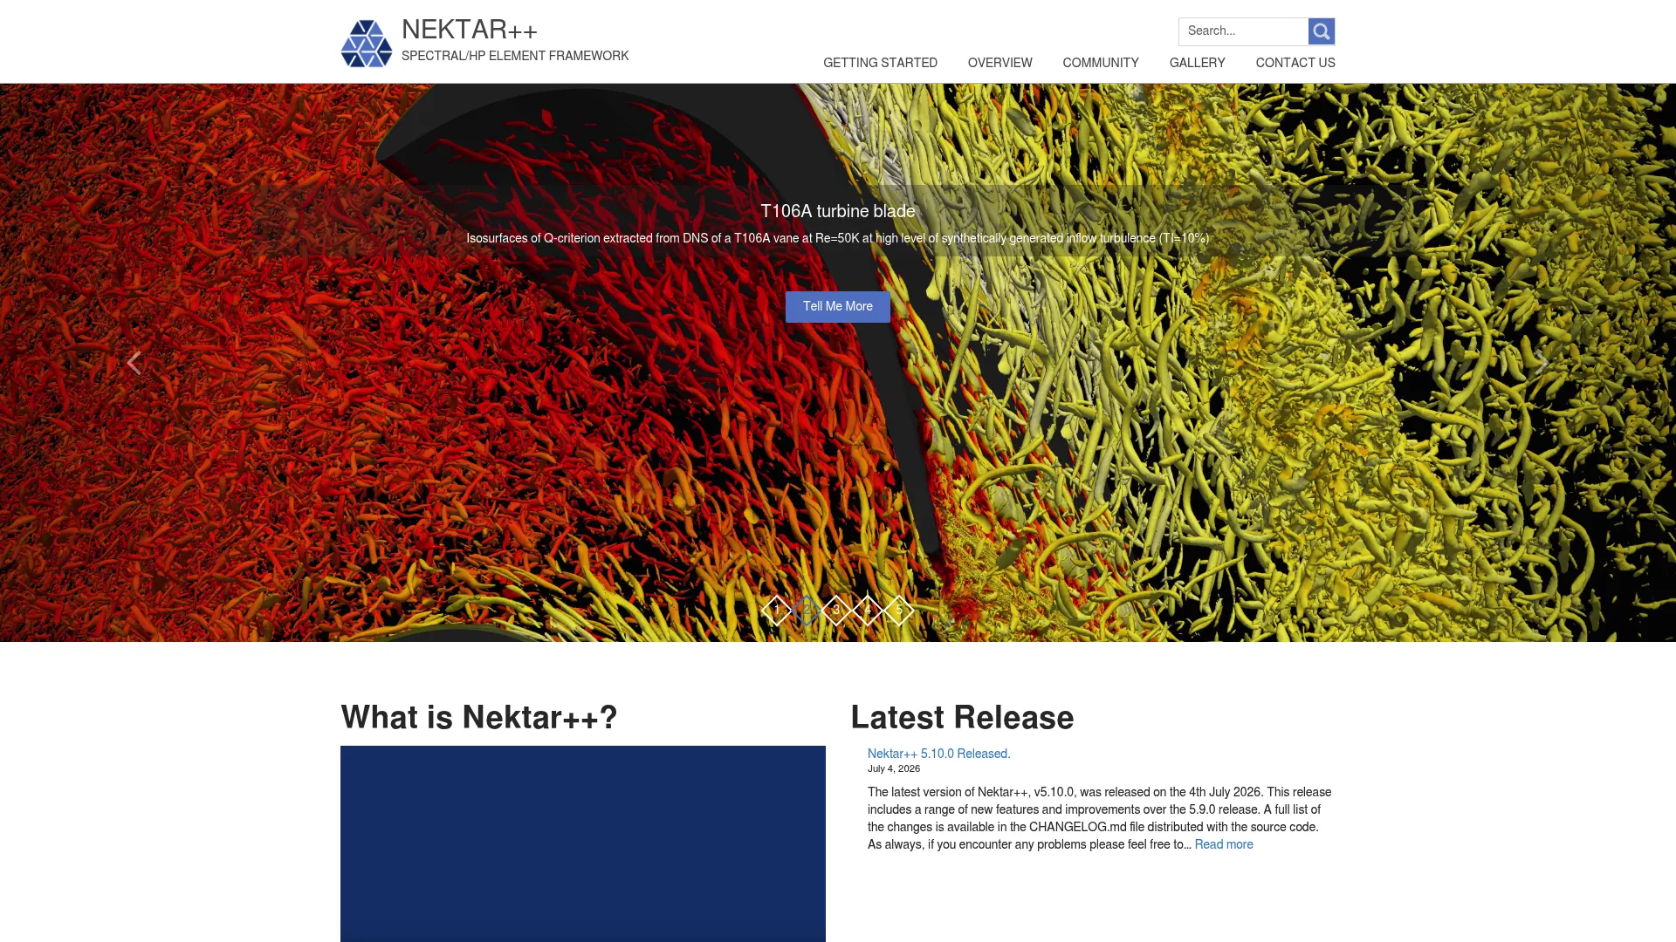Click the Latest Release heading
Viewport: 1676px width, 942px height.
(x=962, y=718)
